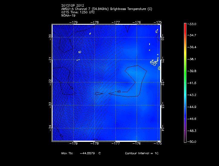Click the white island outline near -175 longitude
This screenshot has height=166, width=219.
tap(154, 62)
